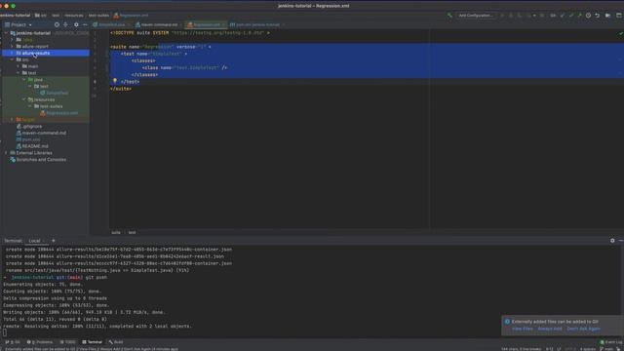Collapse the src folder

coord(12,59)
